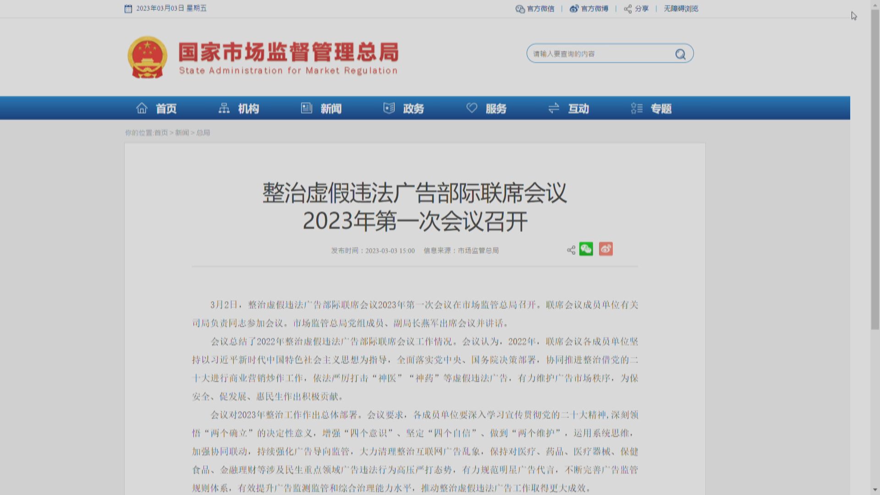Image resolution: width=880 pixels, height=495 pixels.
Task: Share the article via the red Weibo icon
Action: (605, 249)
